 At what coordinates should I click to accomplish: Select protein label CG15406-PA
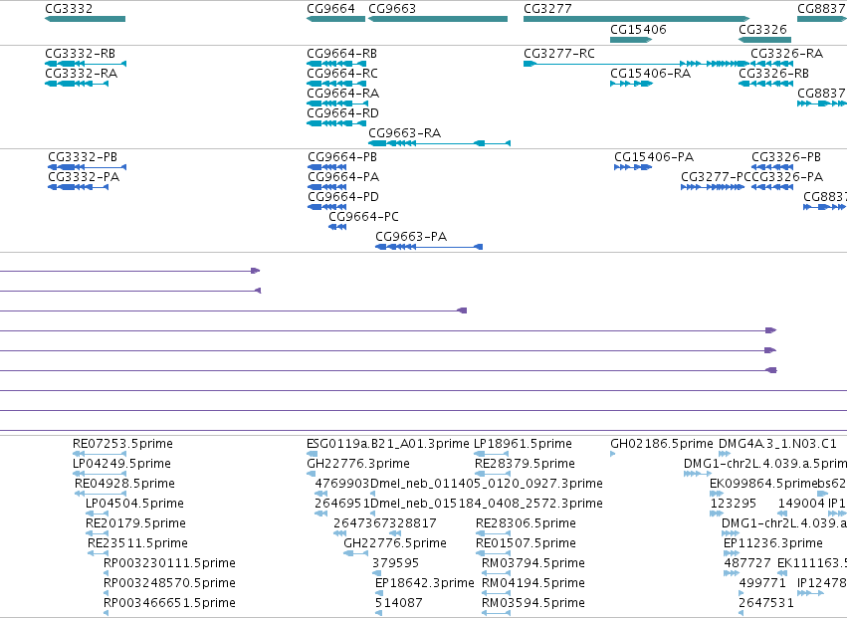654,157
